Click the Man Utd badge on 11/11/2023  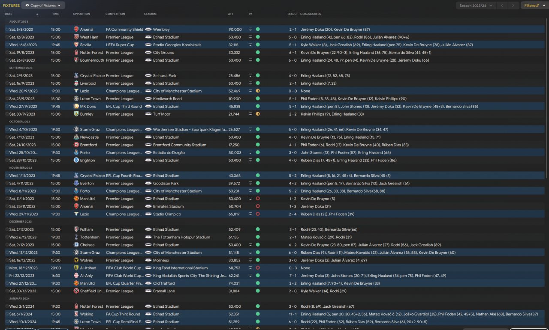pyautogui.click(x=76, y=199)
